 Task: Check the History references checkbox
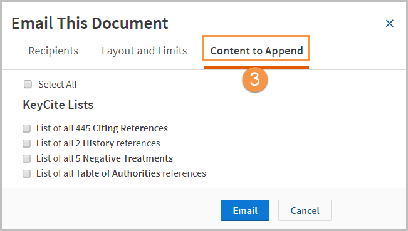[26, 143]
